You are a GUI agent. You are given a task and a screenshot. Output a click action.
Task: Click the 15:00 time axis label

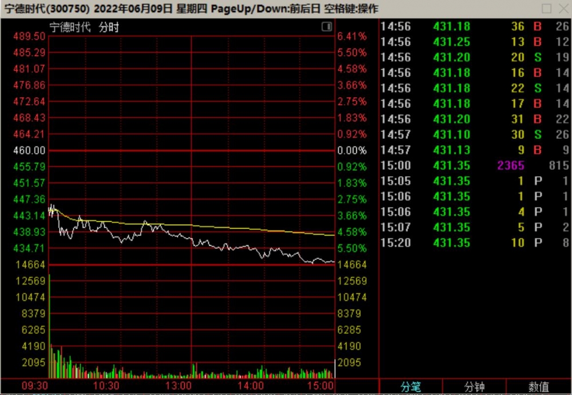pyautogui.click(x=320, y=386)
